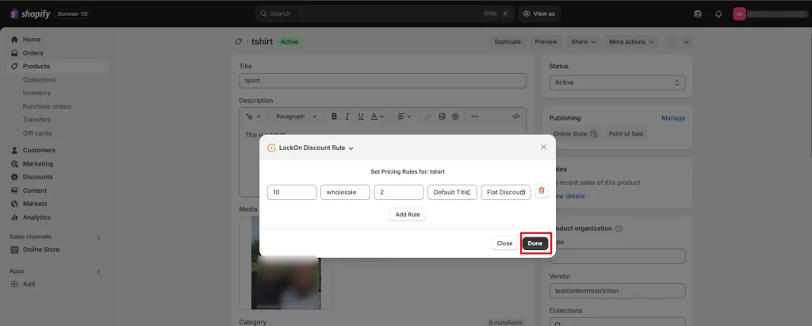Image resolution: width=812 pixels, height=326 pixels.
Task: Open the Sidekick assistant icon in top bar
Action: 697,13
